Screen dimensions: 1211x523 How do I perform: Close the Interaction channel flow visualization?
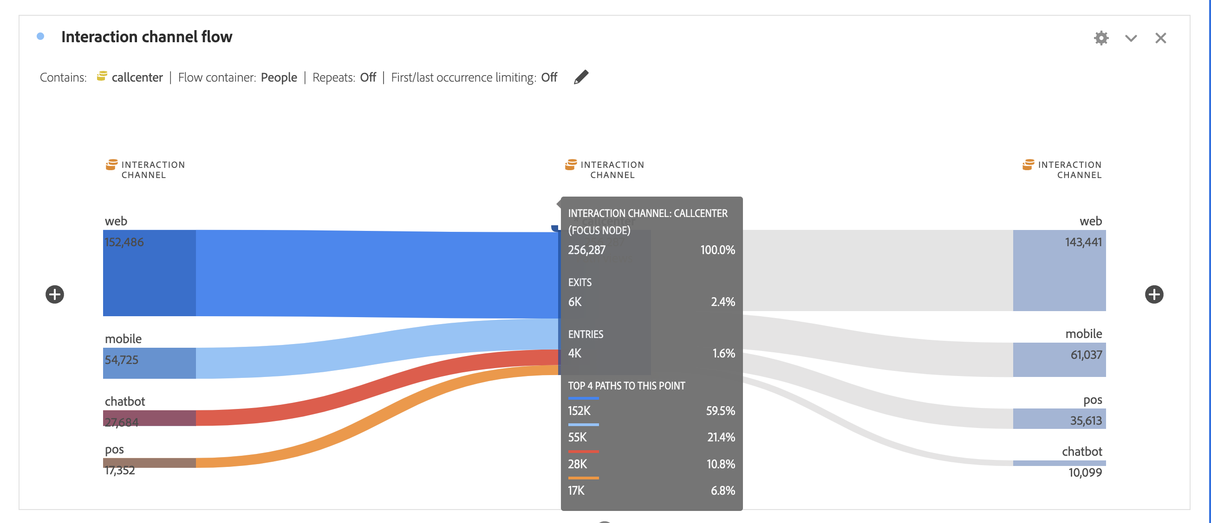pos(1161,38)
